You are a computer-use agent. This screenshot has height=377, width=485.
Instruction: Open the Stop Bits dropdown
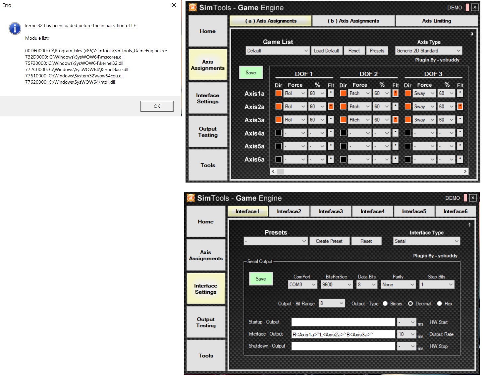click(x=437, y=284)
